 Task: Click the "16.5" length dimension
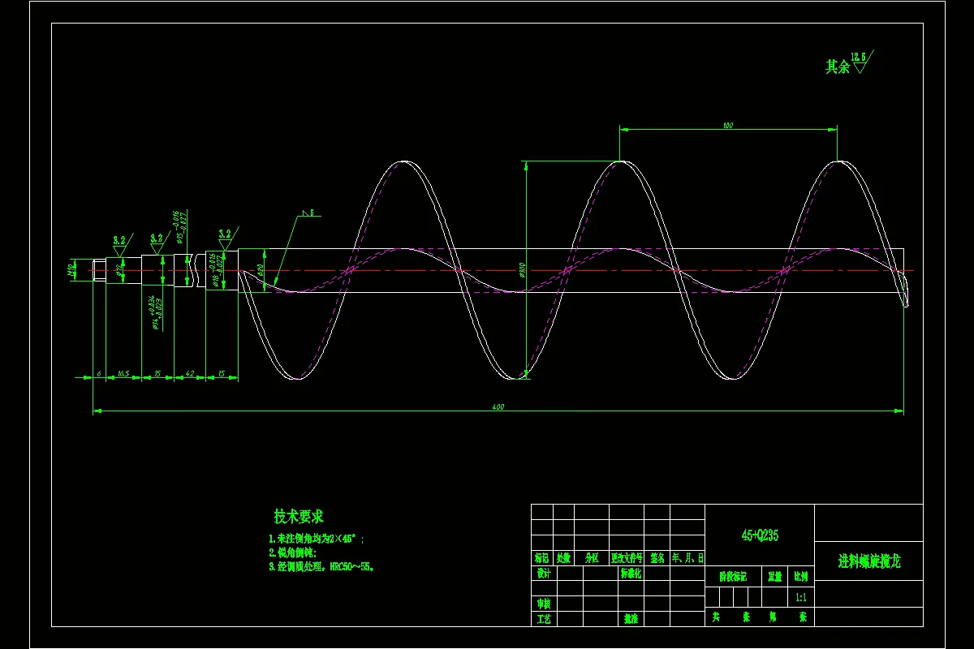pyautogui.click(x=123, y=372)
